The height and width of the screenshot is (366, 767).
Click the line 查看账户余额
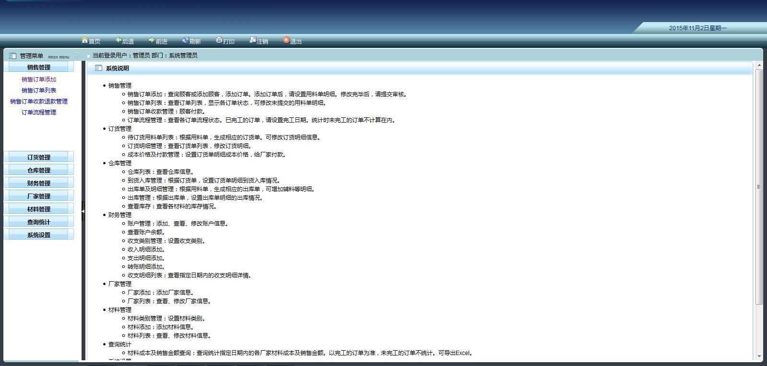(147, 232)
